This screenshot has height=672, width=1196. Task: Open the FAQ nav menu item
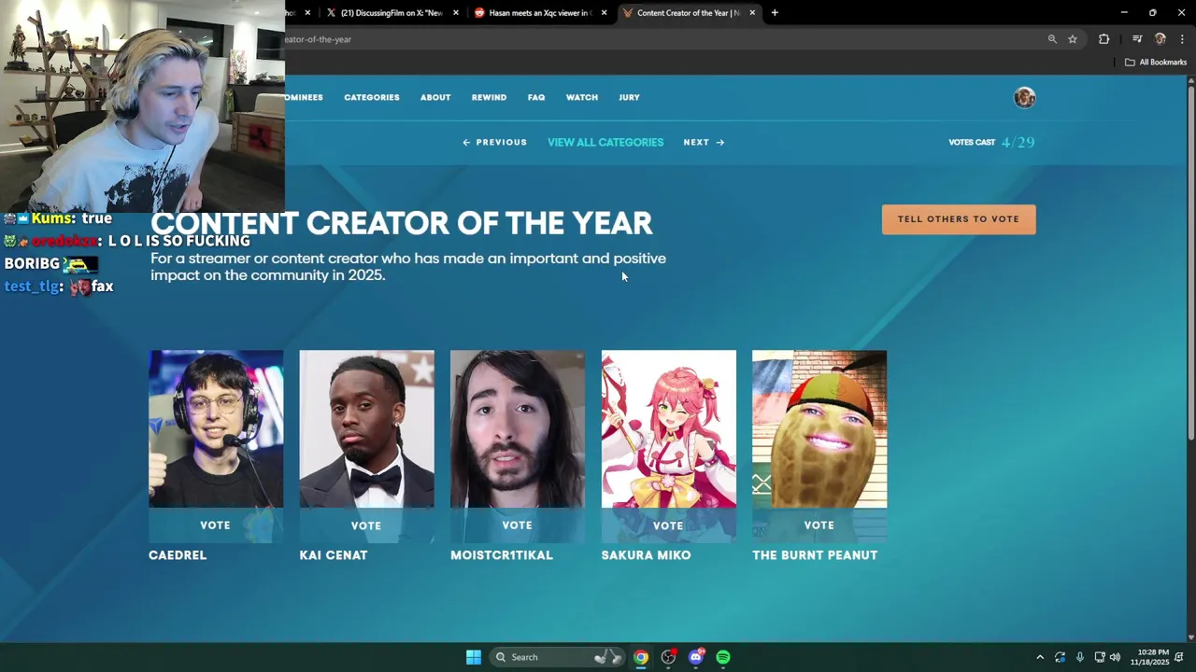tap(536, 97)
